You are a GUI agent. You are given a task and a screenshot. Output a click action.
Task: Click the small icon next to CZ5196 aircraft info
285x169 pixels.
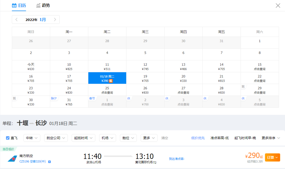pos(49,162)
